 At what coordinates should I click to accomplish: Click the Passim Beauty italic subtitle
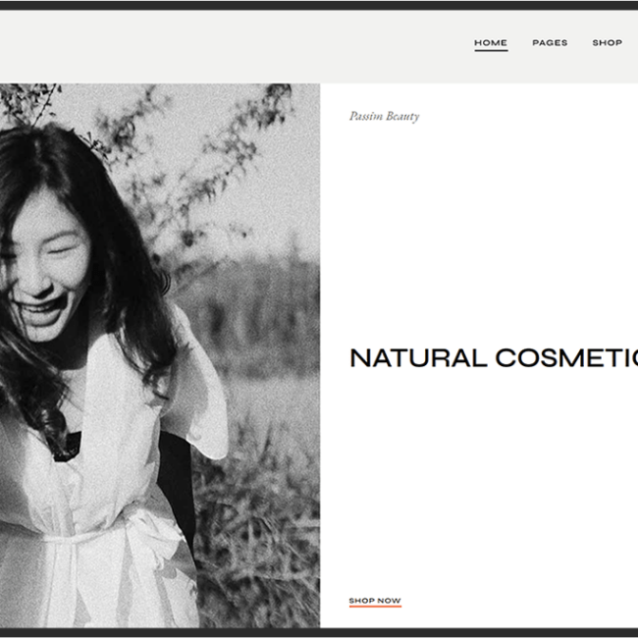[x=384, y=116]
